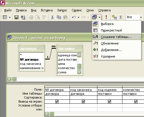Click the Spelling check icon

pyautogui.click(x=44, y=17)
